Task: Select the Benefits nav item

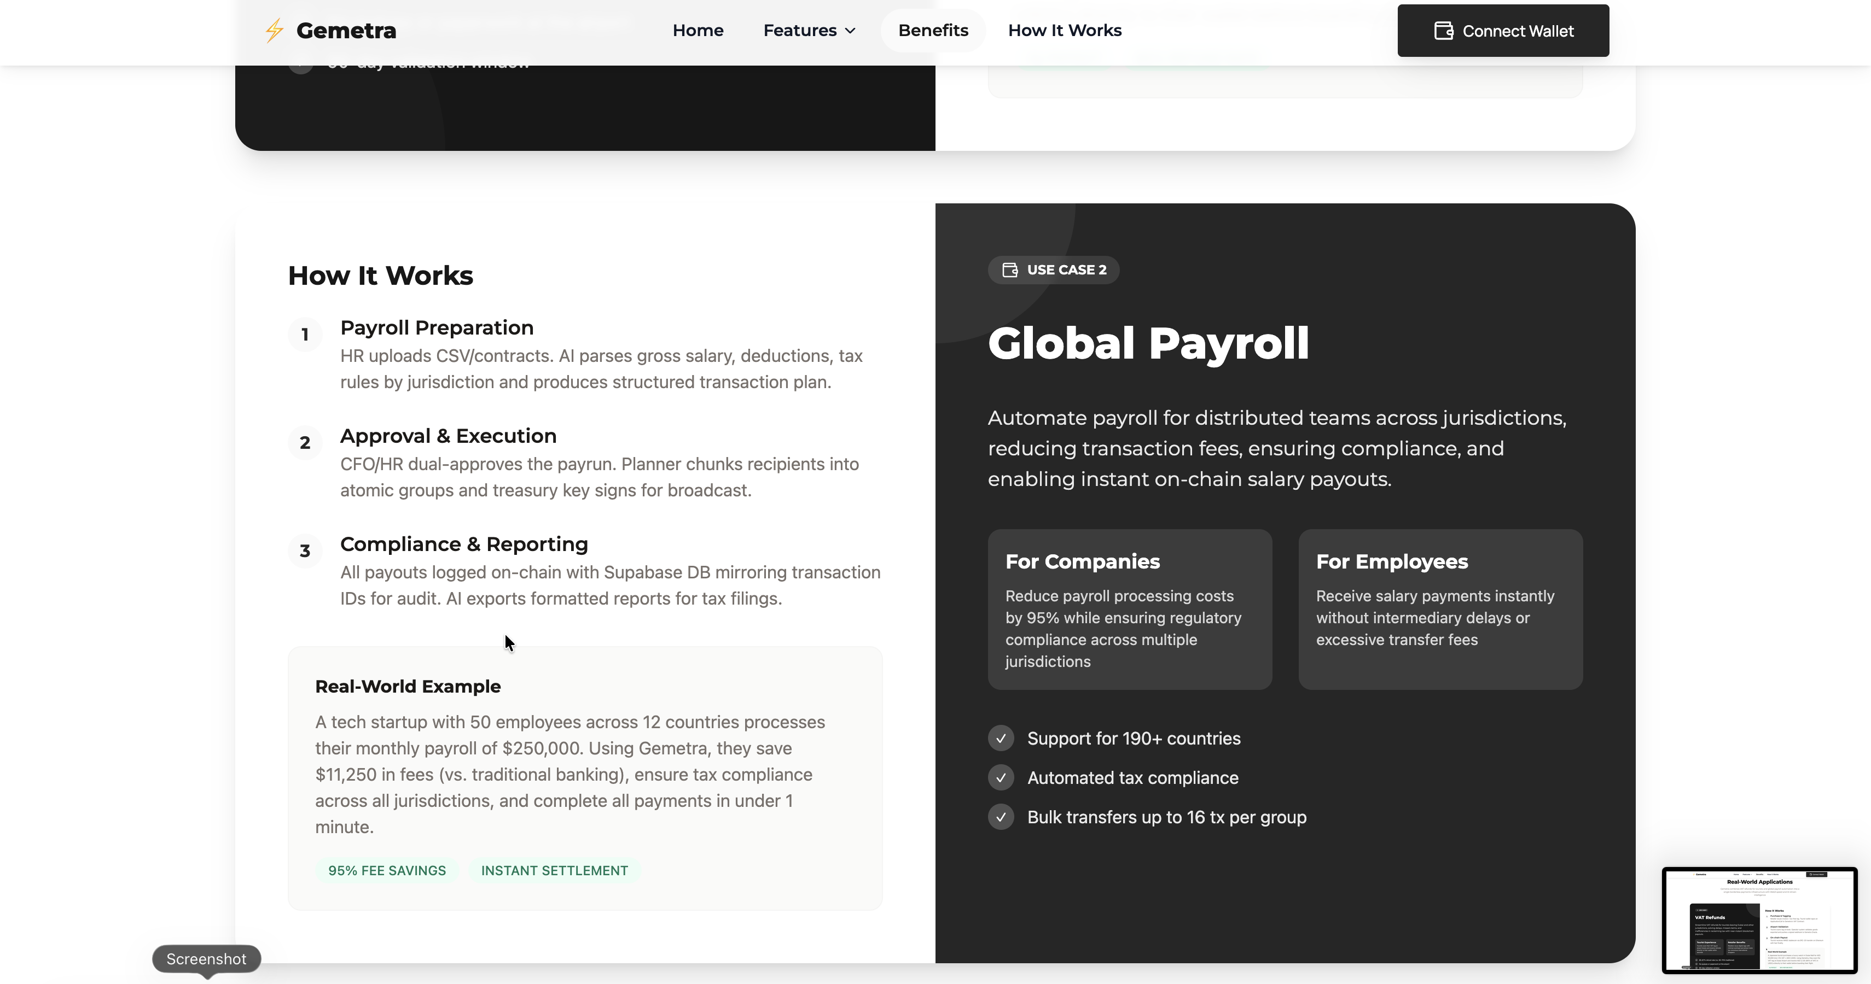Action: pos(933,31)
